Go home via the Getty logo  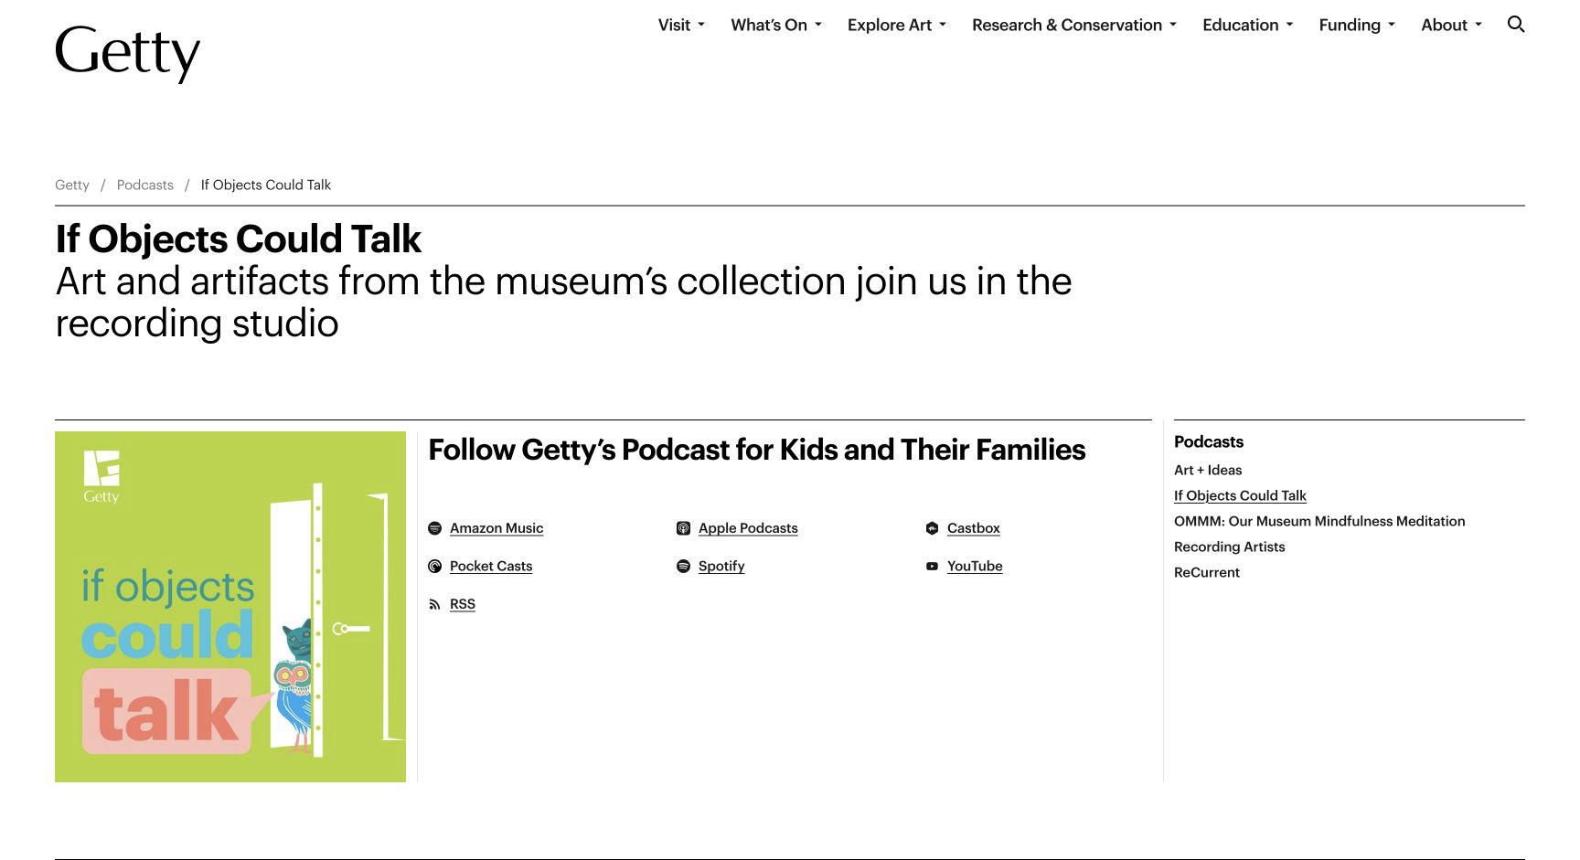pos(127,53)
